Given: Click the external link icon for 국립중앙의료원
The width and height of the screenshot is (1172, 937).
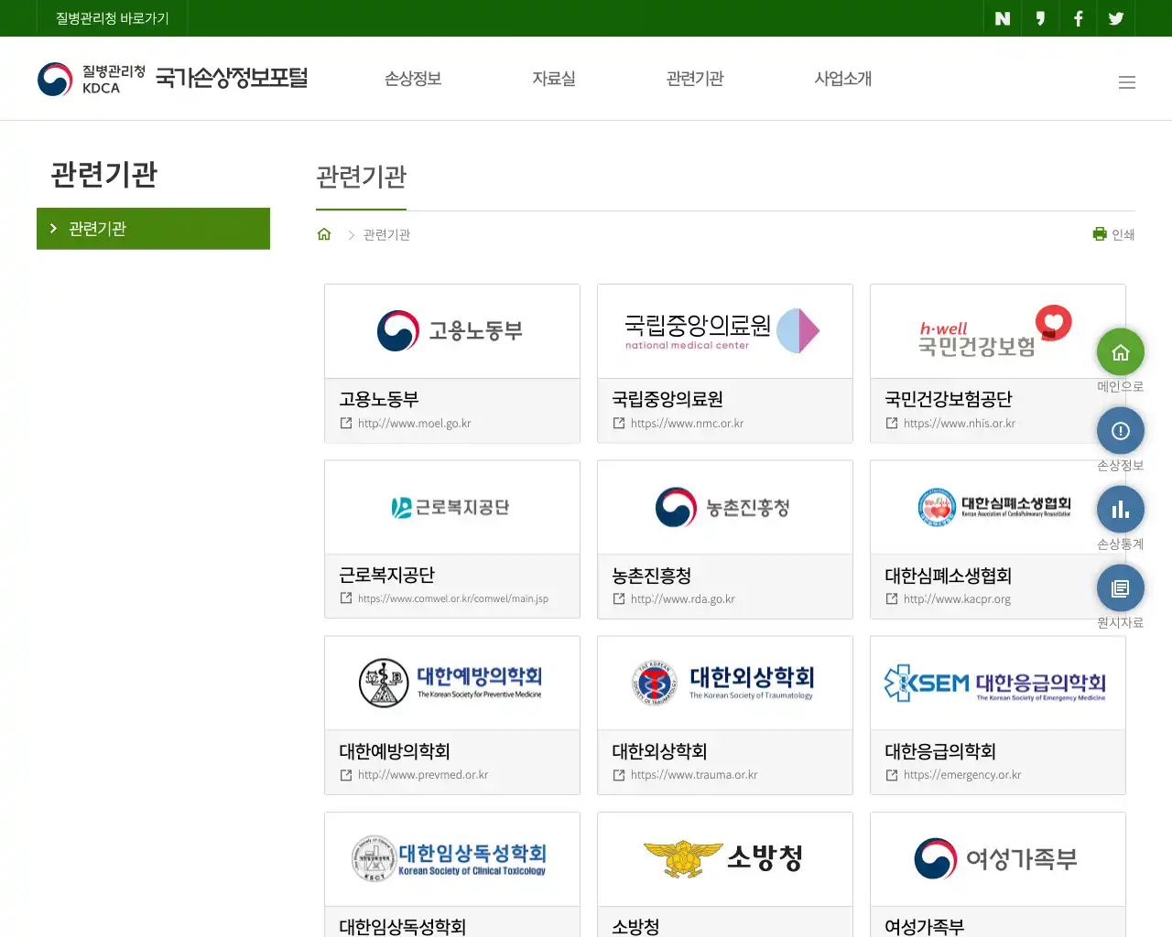Looking at the screenshot, I should pyautogui.click(x=619, y=423).
